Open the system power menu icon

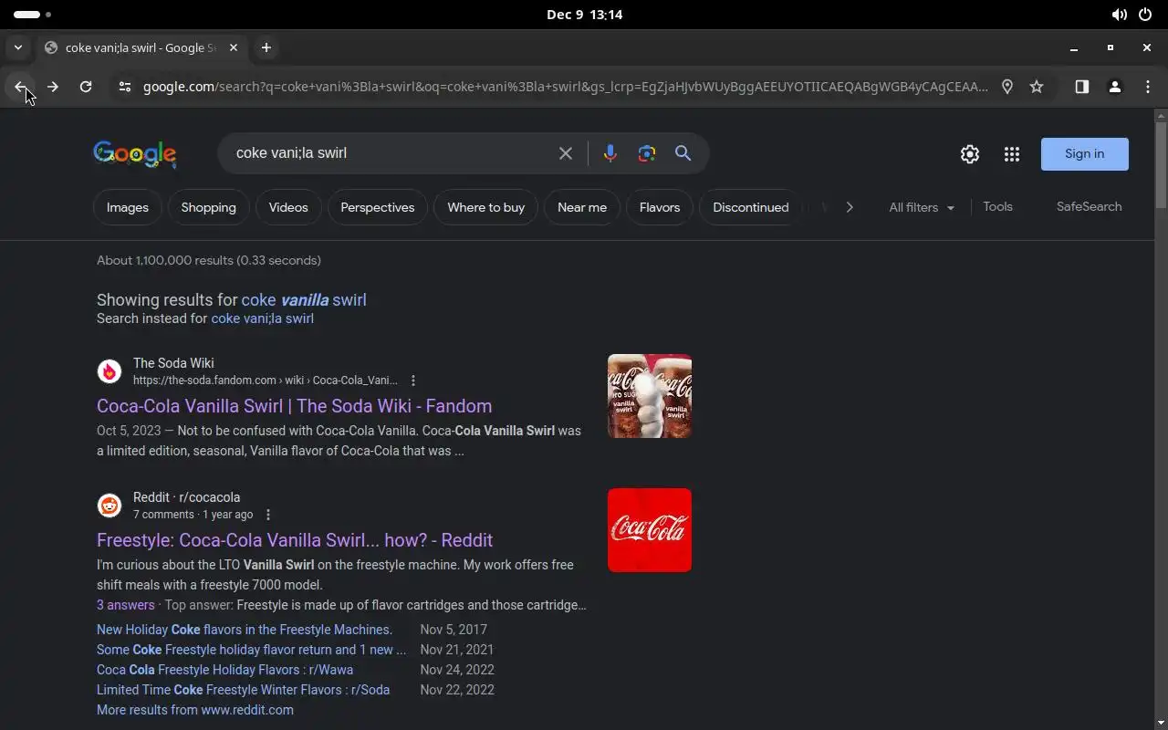pos(1144,15)
